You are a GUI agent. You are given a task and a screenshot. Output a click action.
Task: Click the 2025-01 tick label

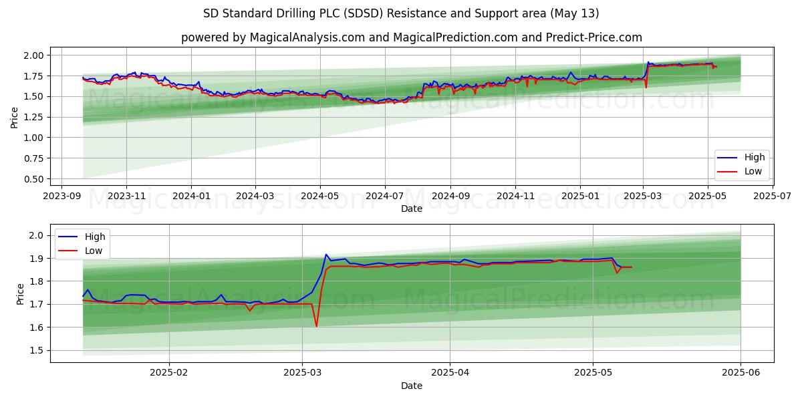click(580, 196)
